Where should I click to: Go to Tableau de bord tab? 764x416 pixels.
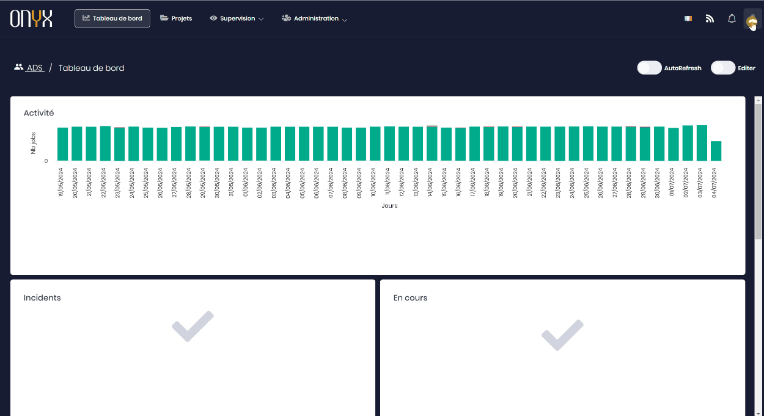pos(112,18)
